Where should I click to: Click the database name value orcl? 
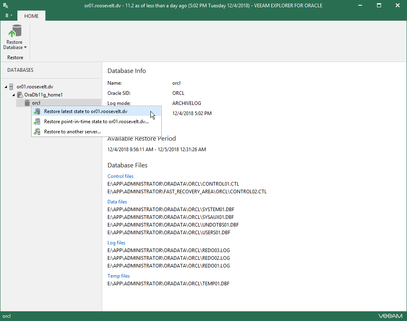tap(176, 83)
